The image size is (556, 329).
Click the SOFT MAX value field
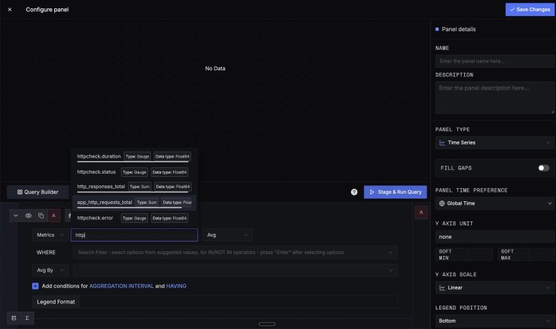pyautogui.click(x=542, y=255)
